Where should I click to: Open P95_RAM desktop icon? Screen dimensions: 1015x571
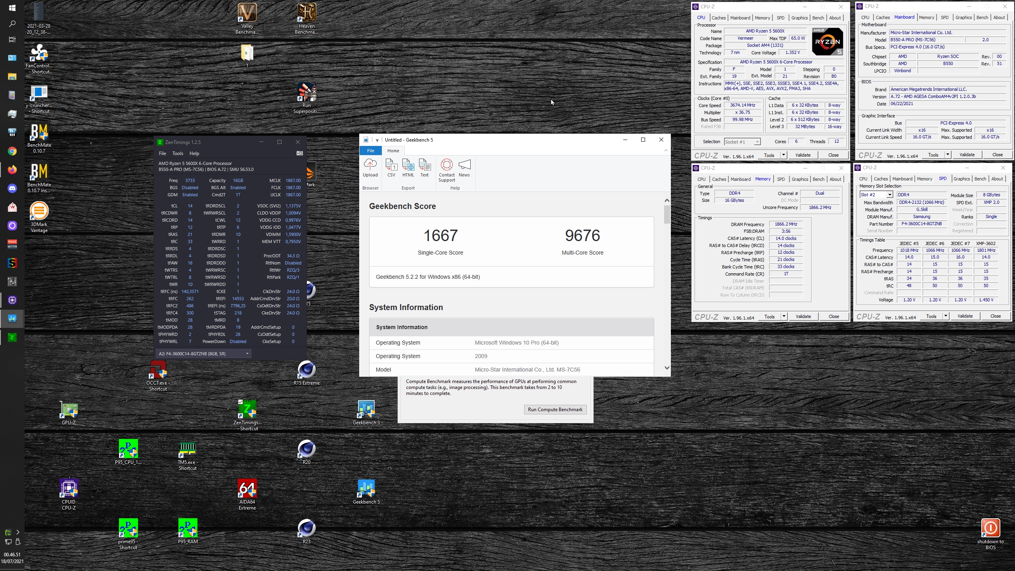(188, 531)
